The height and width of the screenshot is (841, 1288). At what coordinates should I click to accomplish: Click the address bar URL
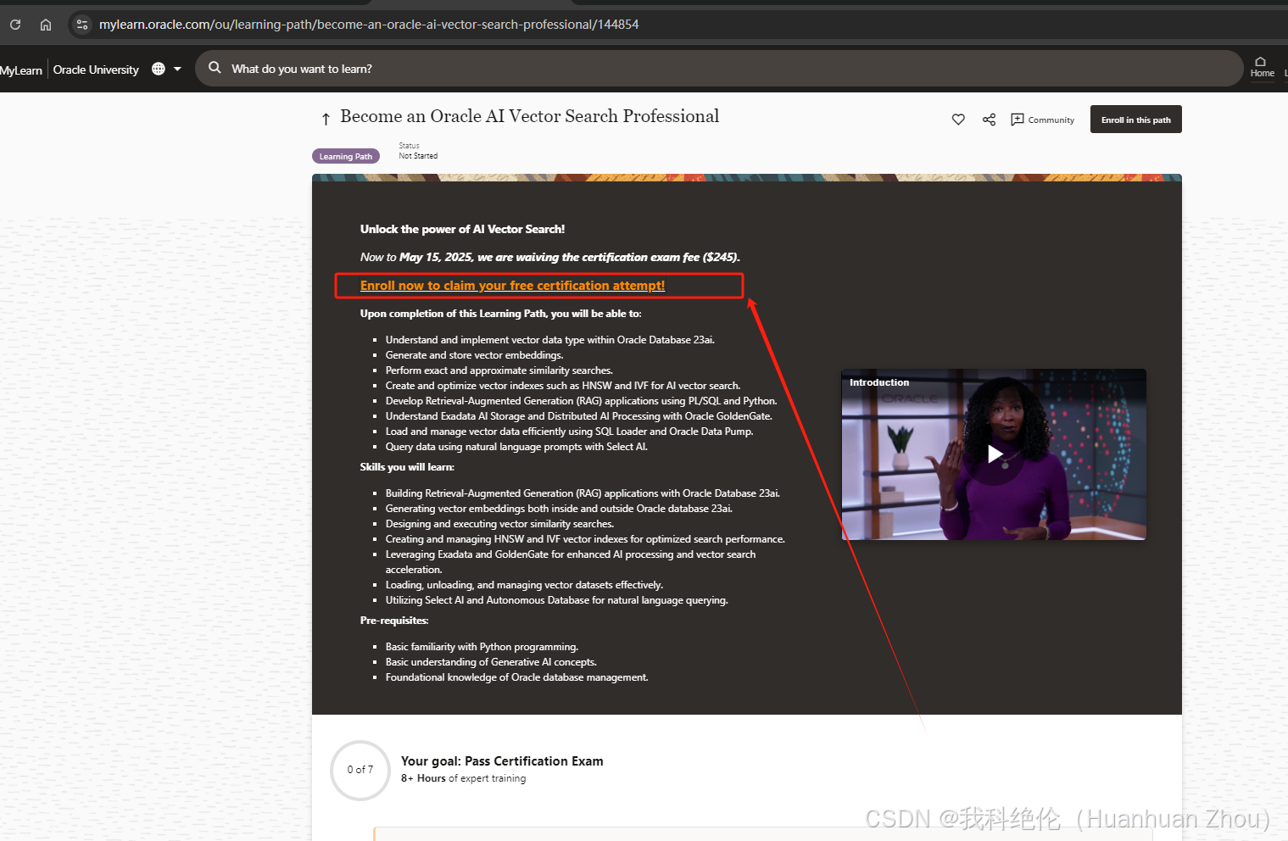click(x=369, y=25)
